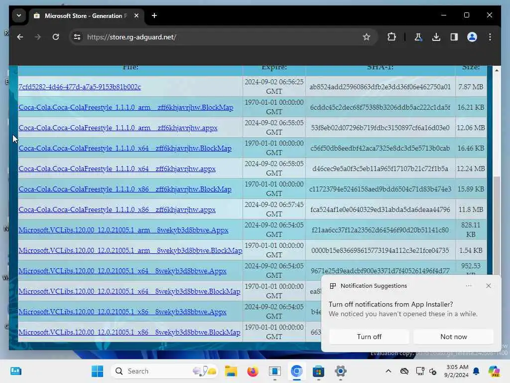Download Microsoft.VCLibs arm Appx file
Image resolution: width=510 pixels, height=383 pixels.
coord(124,230)
